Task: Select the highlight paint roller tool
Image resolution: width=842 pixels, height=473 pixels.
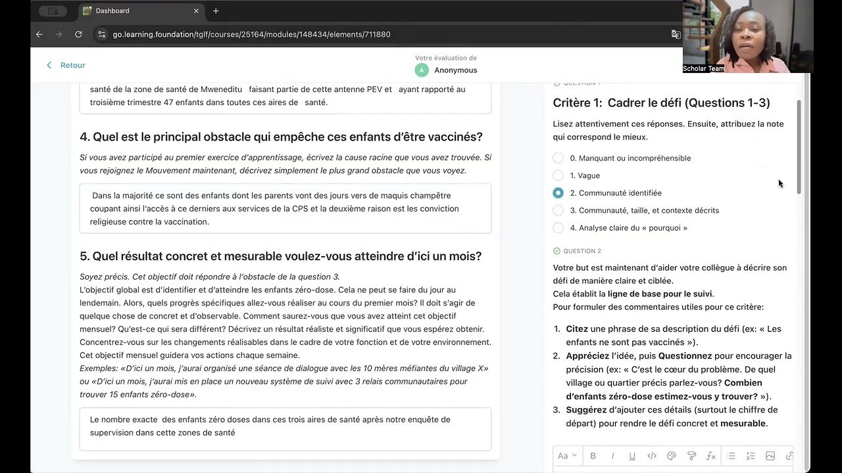Action: [691, 456]
